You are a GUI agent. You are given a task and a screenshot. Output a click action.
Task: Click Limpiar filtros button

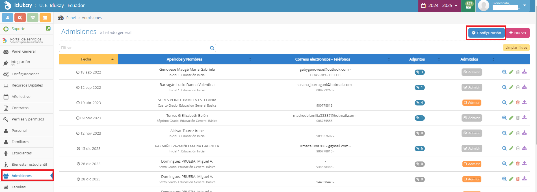516,48
